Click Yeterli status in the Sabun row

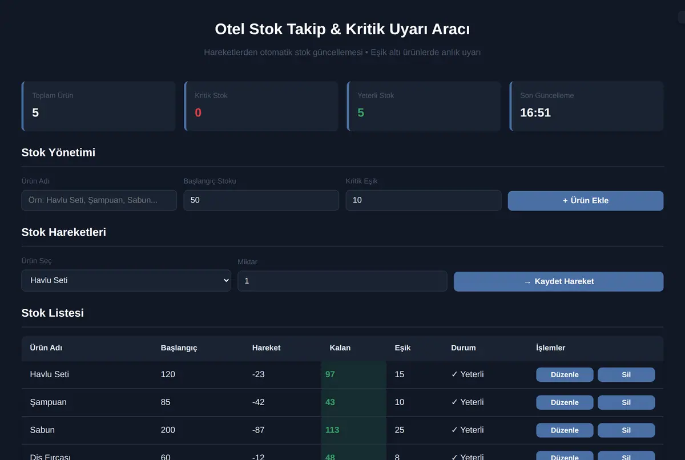point(468,430)
